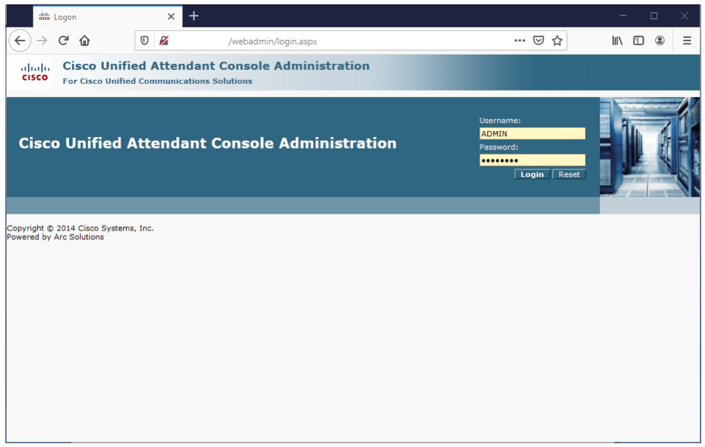Minimize the browser window
Viewport: 705px width, 447px height.
tap(623, 16)
